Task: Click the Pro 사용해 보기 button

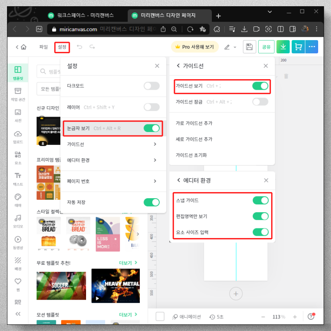Action: 194,47
